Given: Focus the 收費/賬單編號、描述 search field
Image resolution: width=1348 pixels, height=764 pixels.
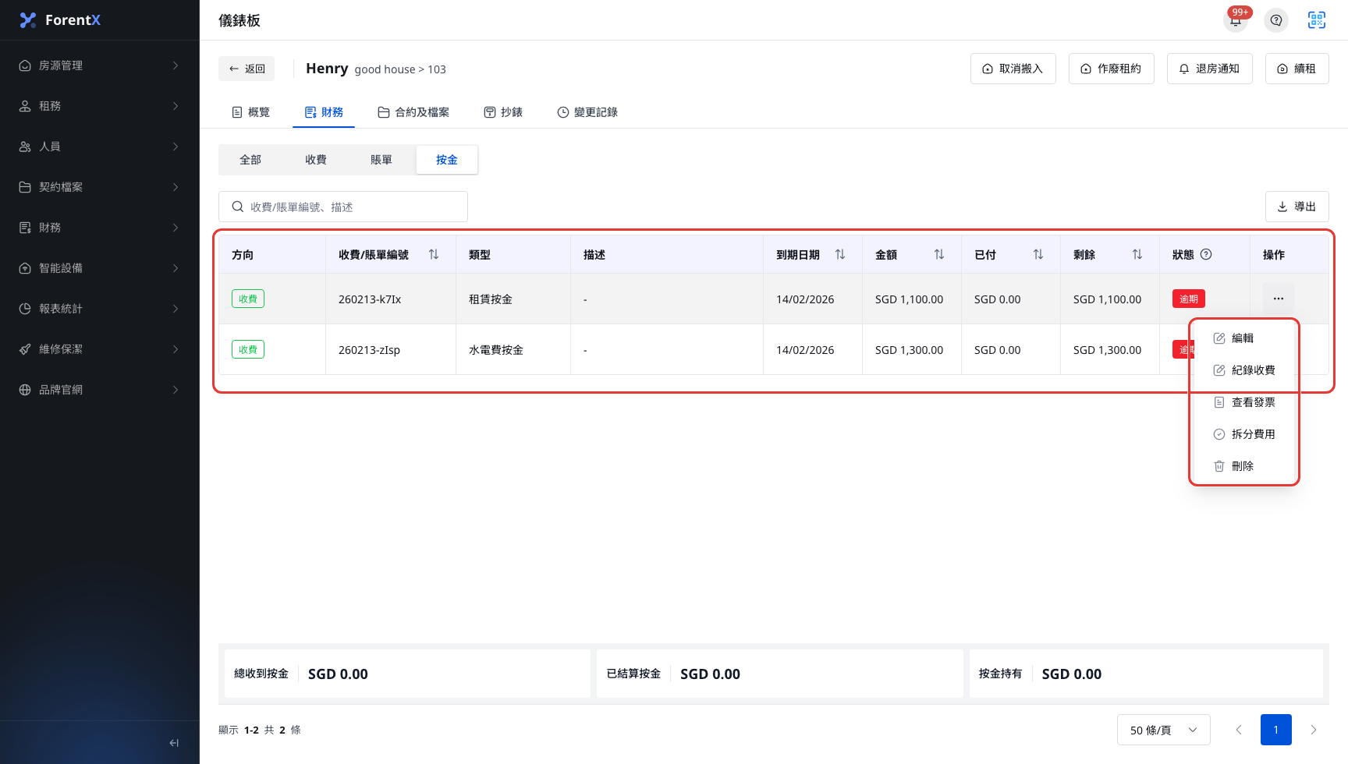Looking at the screenshot, I should 343,207.
